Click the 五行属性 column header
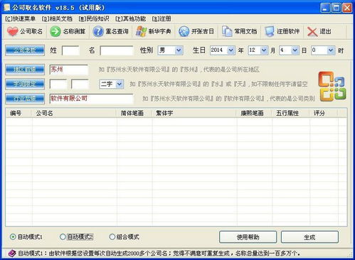355x260 pixels. coord(291,113)
